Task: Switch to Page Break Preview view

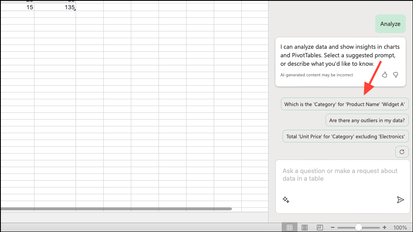Action: coord(320,227)
